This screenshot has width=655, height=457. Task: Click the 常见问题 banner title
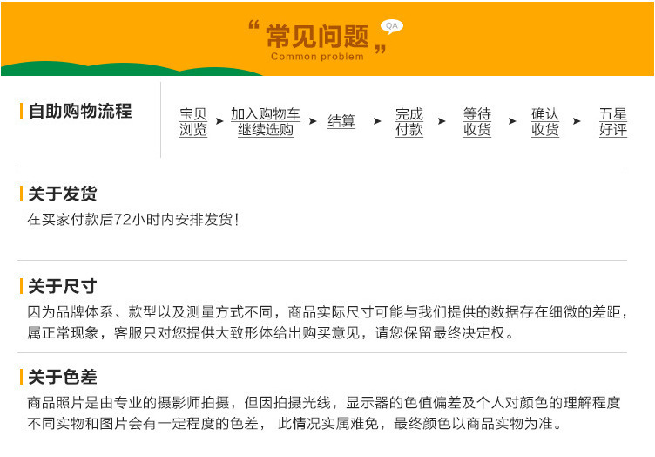point(317,37)
